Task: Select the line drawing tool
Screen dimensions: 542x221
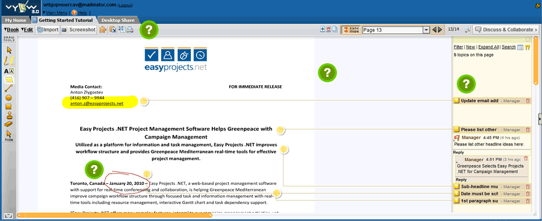Action: [x=9, y=89]
